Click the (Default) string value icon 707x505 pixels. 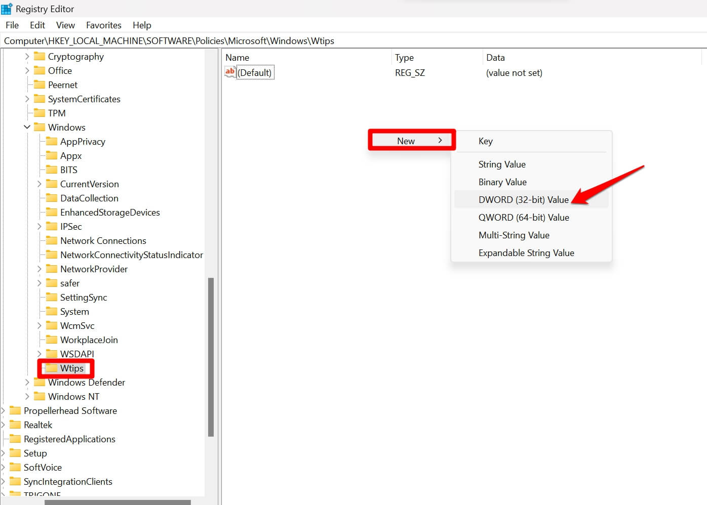click(230, 72)
